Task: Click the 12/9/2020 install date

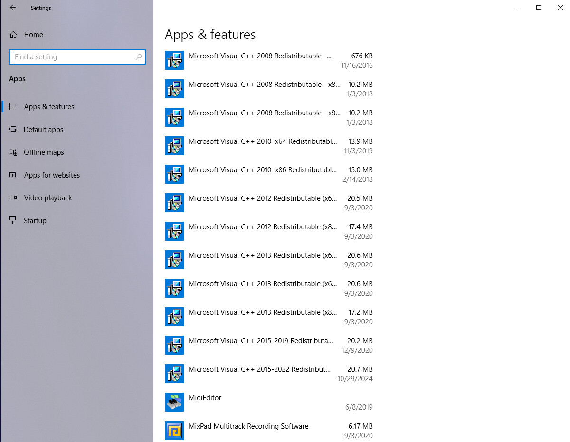Action: [x=358, y=350]
